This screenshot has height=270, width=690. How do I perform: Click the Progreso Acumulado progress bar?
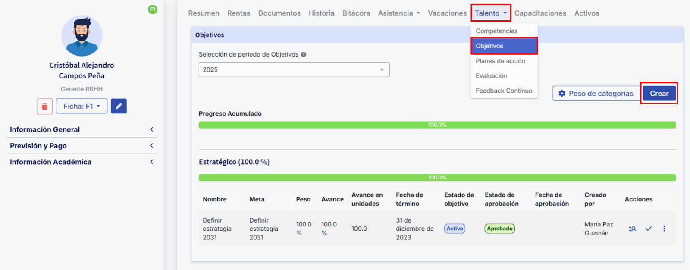(437, 125)
